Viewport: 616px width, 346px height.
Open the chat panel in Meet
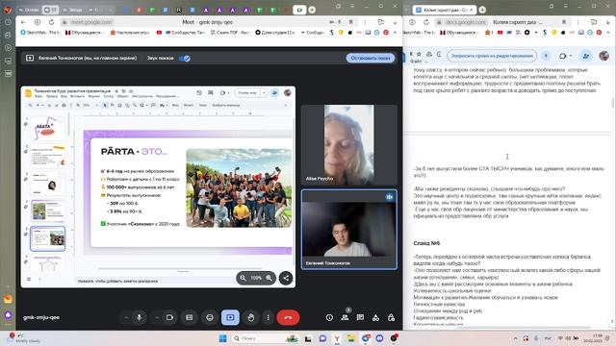360,318
